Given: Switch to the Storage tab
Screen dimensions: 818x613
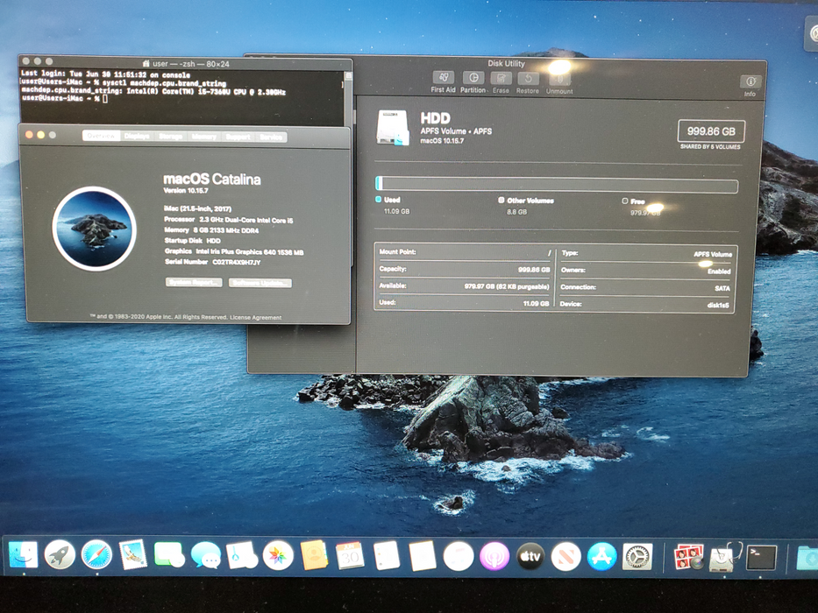Looking at the screenshot, I should tap(171, 137).
